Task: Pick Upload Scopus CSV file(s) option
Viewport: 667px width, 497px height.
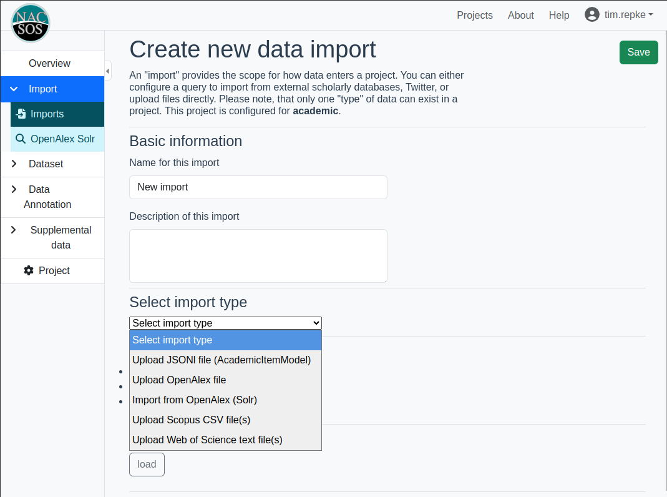Action: pos(191,420)
